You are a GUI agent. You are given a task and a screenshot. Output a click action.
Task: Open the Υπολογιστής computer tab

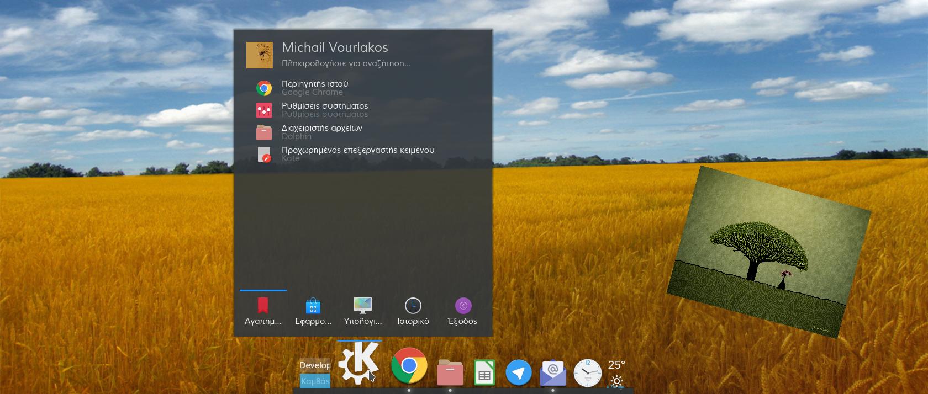pyautogui.click(x=363, y=312)
